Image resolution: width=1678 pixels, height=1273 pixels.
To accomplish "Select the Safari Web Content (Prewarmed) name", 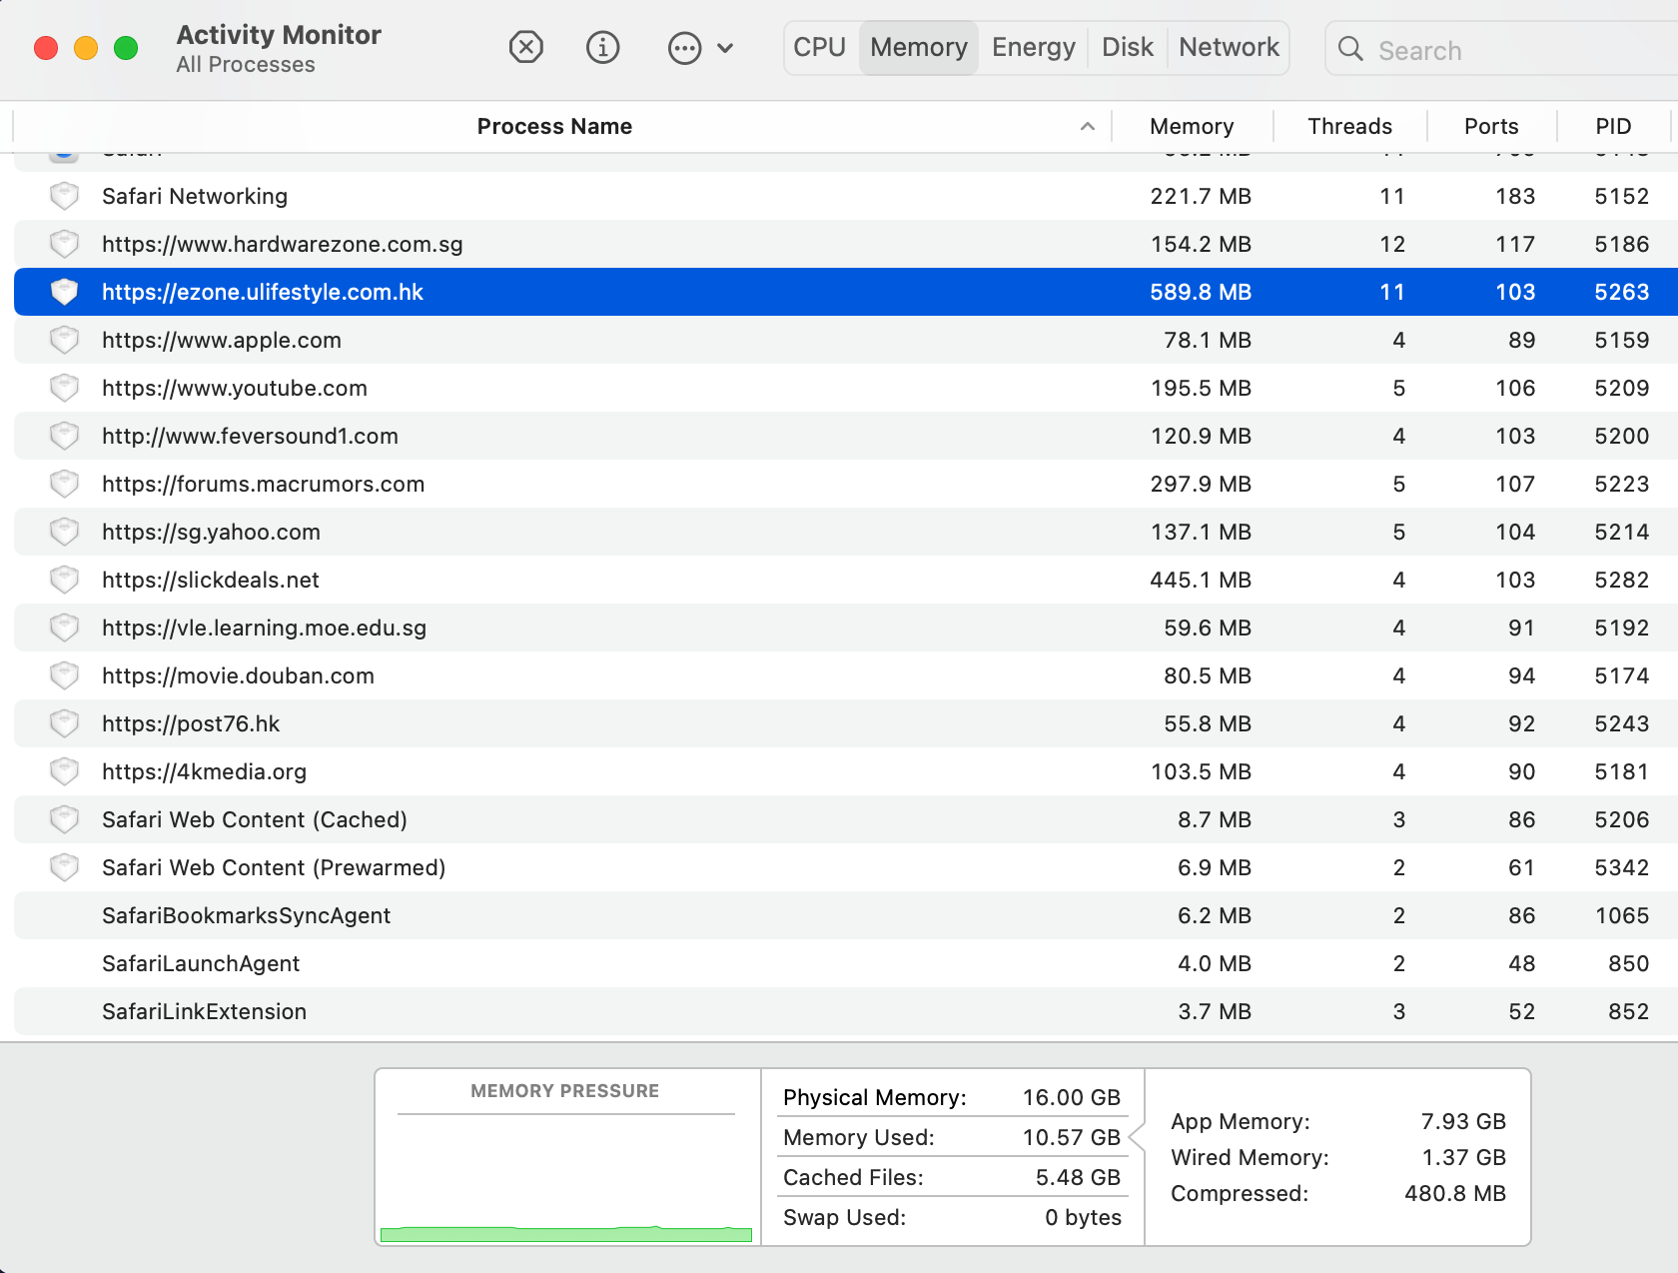I will pyautogui.click(x=274, y=867).
